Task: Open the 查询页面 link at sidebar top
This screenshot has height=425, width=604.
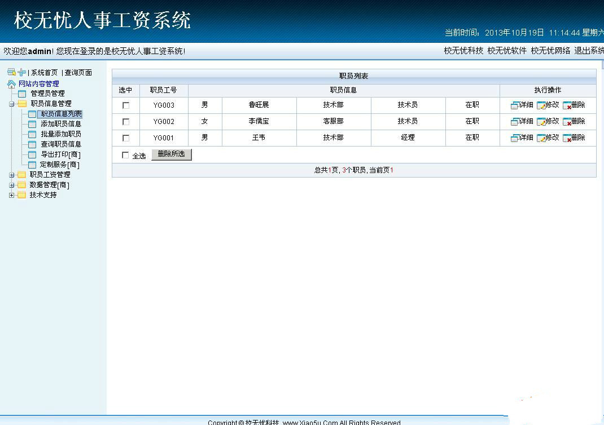Action: [78, 72]
